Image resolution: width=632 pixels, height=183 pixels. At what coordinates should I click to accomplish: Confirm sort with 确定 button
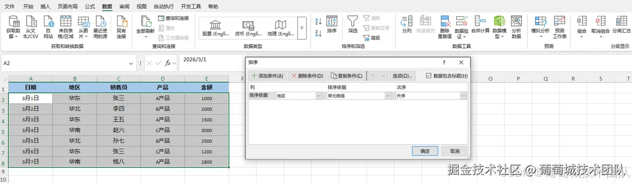point(425,151)
